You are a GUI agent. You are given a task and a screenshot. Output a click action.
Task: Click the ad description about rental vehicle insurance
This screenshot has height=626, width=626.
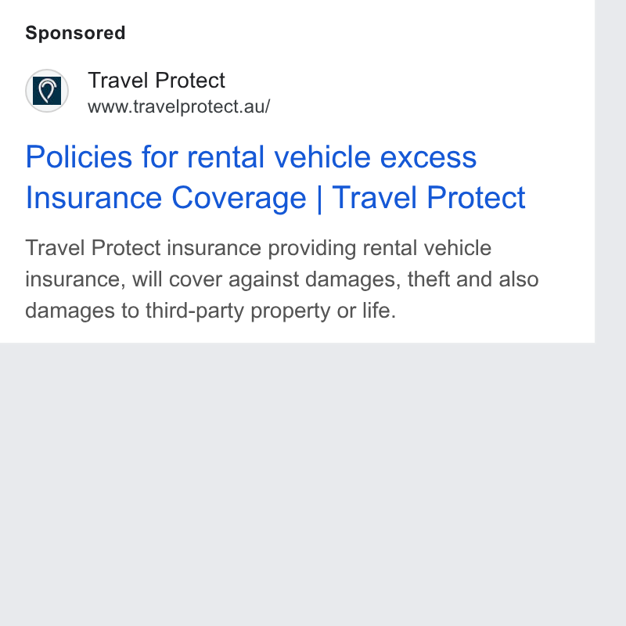[282, 279]
